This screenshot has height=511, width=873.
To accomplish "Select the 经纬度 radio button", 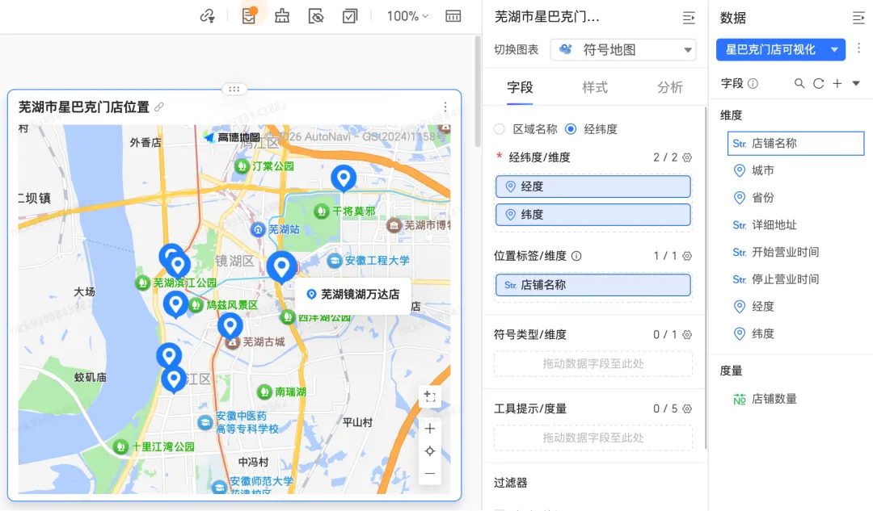I will (x=571, y=129).
